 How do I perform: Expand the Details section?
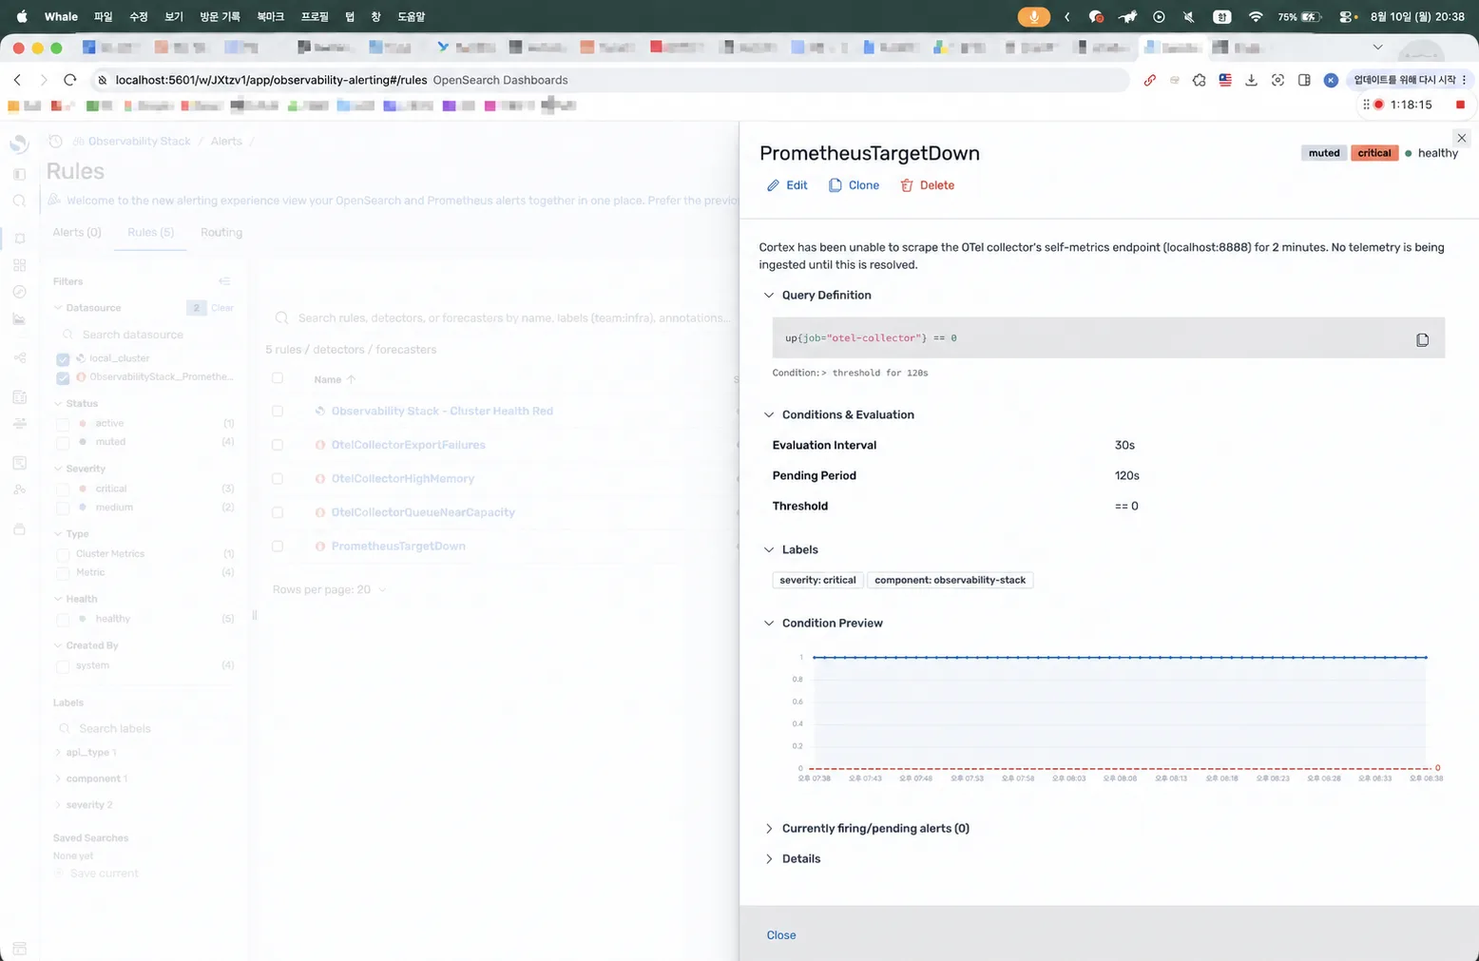(x=769, y=859)
